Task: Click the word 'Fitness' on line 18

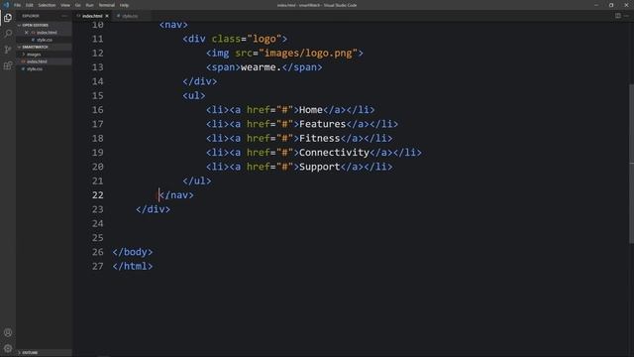Action: click(319, 139)
